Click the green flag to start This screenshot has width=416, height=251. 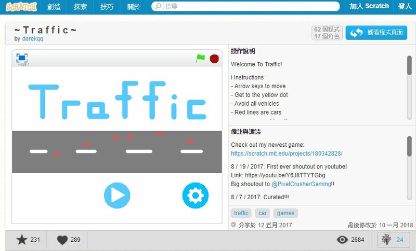click(200, 58)
